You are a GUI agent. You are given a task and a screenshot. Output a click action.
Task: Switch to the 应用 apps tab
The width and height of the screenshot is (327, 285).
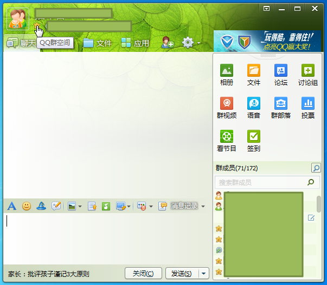coord(135,43)
